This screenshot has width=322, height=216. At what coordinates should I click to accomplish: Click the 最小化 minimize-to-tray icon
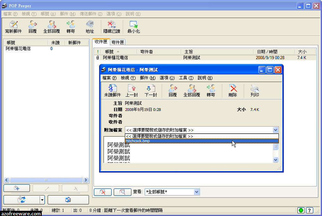[134, 27]
